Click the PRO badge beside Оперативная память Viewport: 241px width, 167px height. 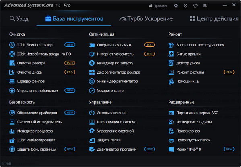(x=150, y=45)
